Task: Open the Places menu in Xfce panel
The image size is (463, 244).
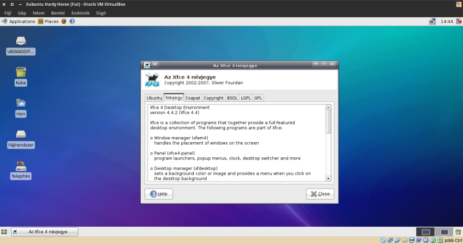Action: coord(49,21)
